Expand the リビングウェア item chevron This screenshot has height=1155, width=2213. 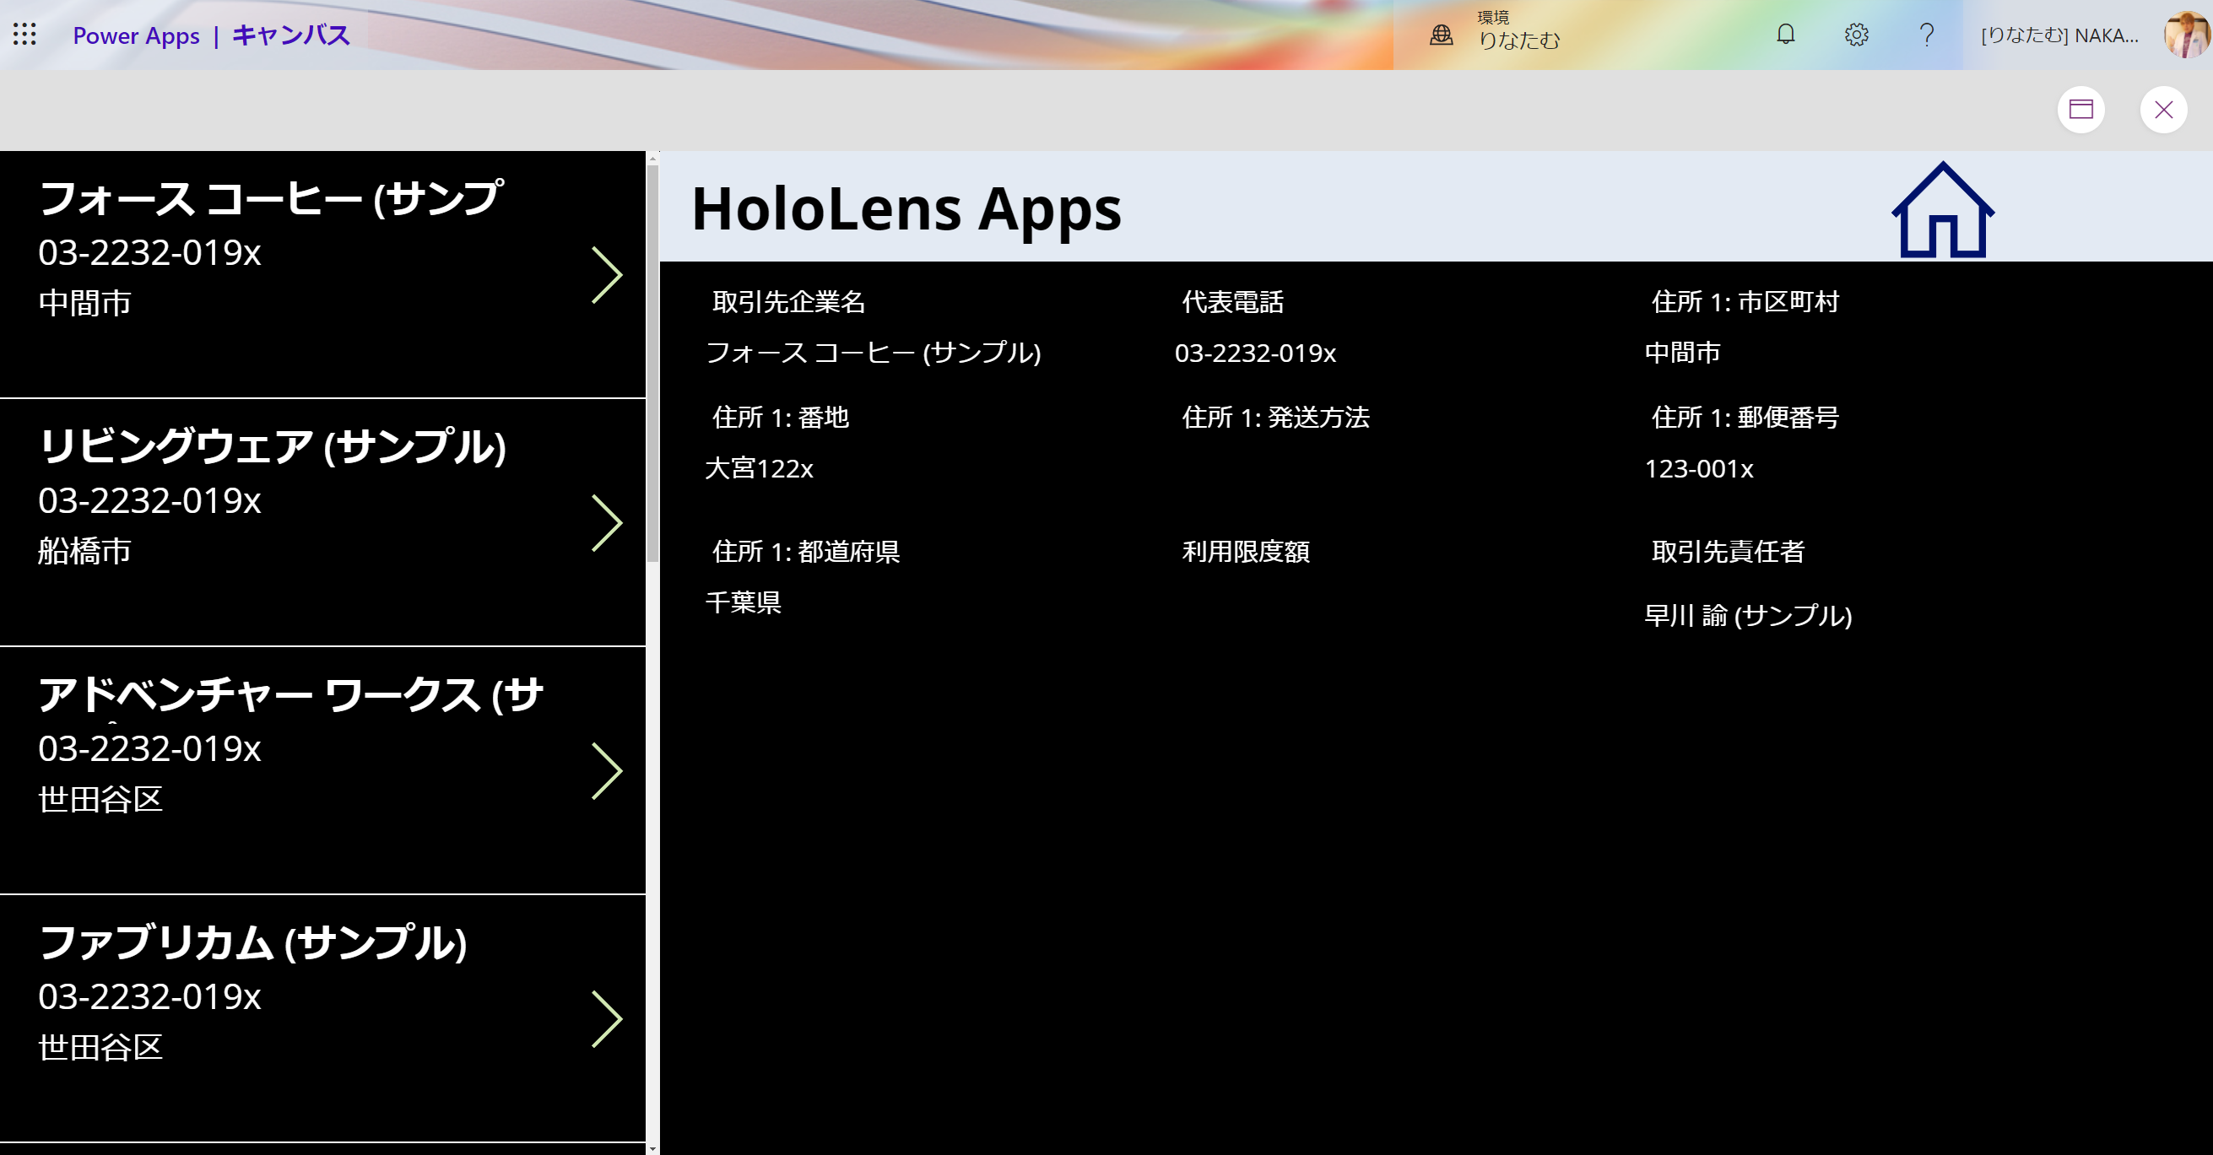click(607, 523)
